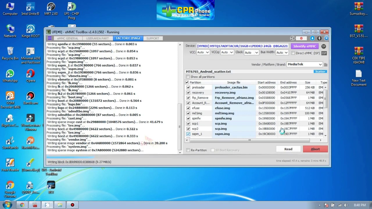The image size is (372, 209).
Task: Click the blue Scatter button
Action: [320, 72]
